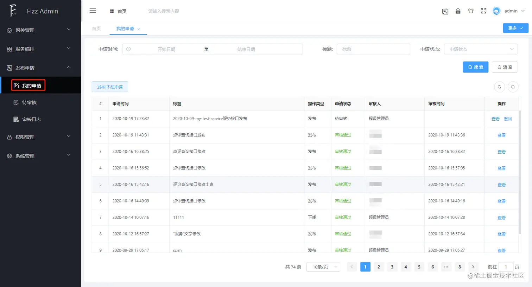Toggle fullscreen mode icon

coord(483,11)
